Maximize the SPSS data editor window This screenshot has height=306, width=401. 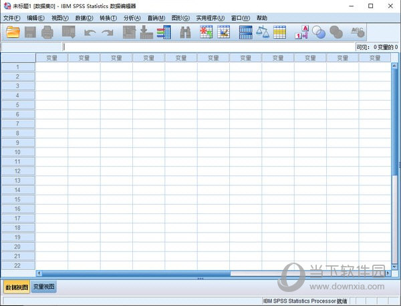(370, 6)
